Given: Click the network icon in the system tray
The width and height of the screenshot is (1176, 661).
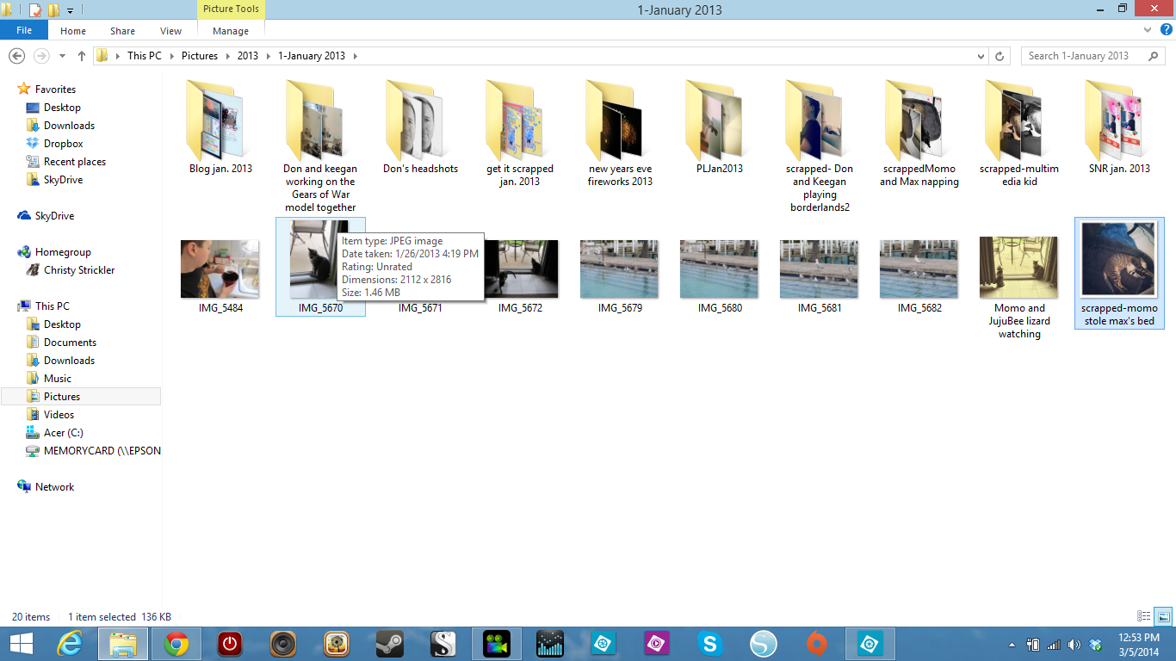Looking at the screenshot, I should pyautogui.click(x=1053, y=644).
